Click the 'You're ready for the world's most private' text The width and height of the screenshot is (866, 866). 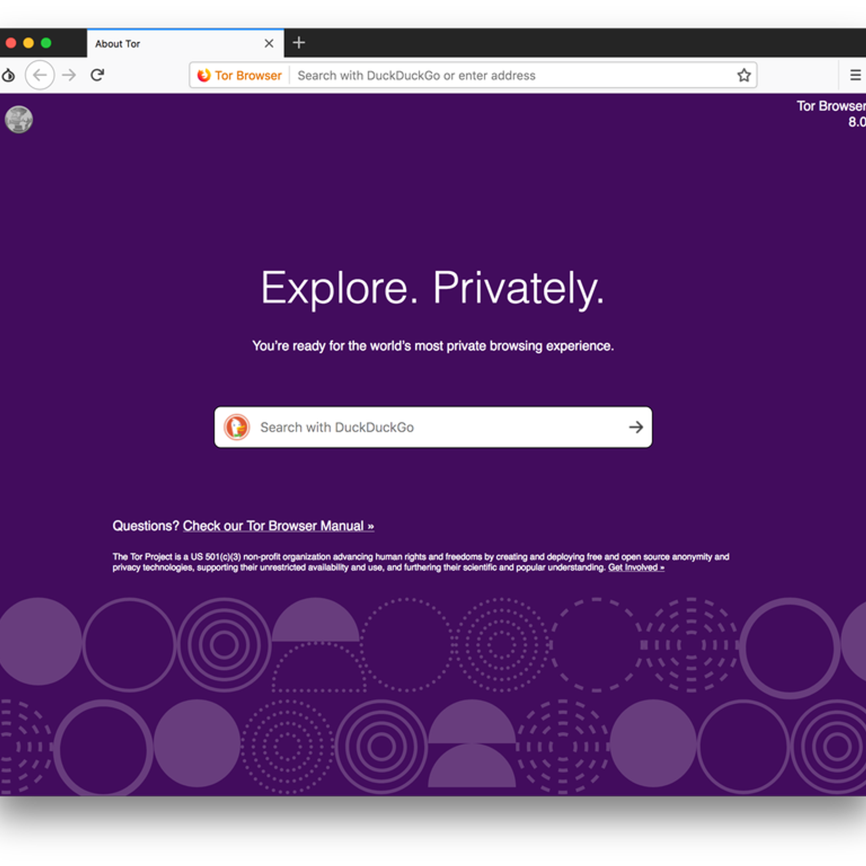tap(433, 346)
